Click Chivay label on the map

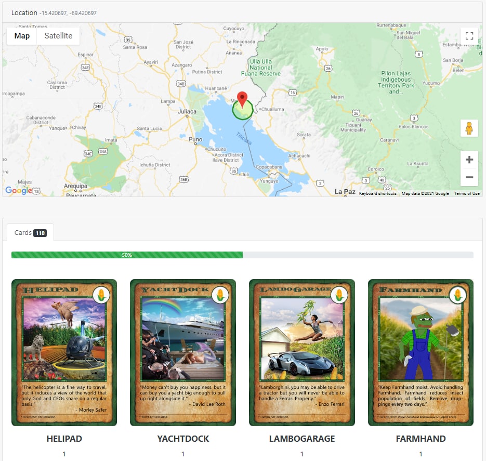pos(78,127)
